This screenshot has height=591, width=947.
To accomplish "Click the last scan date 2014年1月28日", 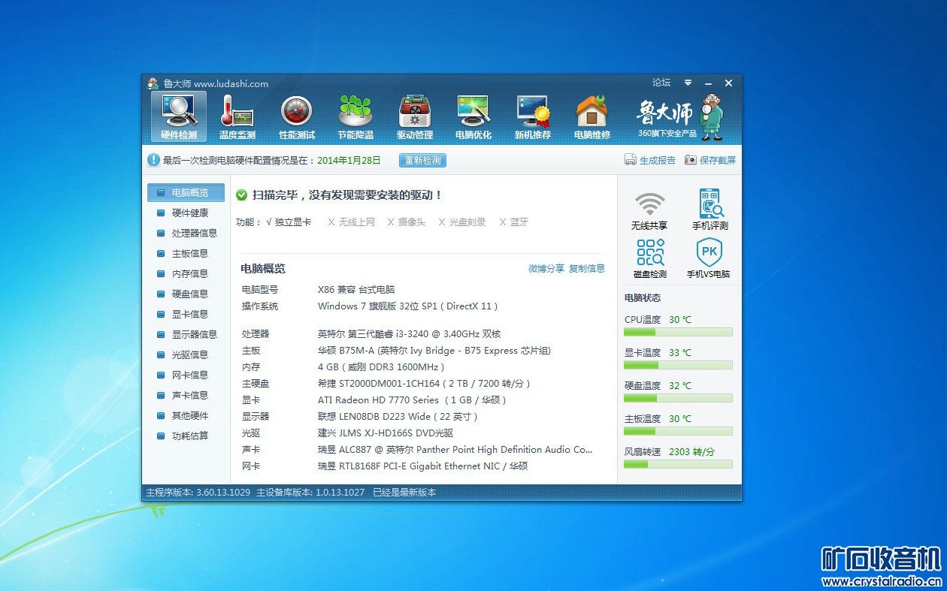I will (349, 160).
